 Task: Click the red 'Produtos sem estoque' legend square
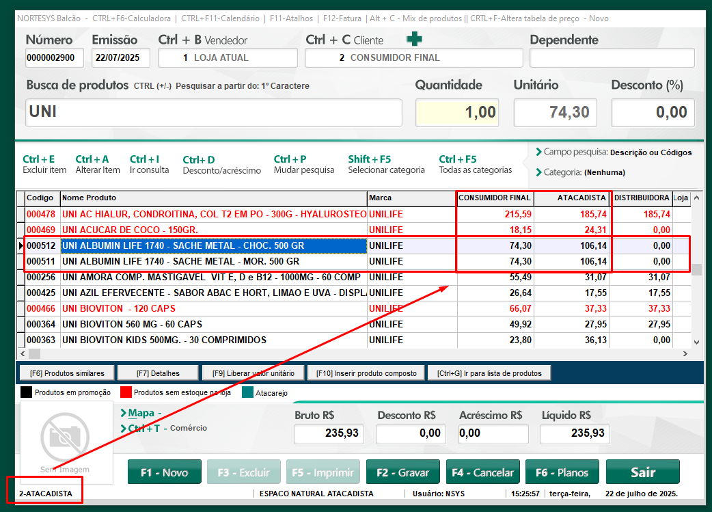pyautogui.click(x=126, y=392)
